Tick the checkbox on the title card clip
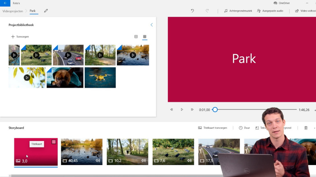Image resolution: width=316 pixels, height=177 pixels. point(53,142)
